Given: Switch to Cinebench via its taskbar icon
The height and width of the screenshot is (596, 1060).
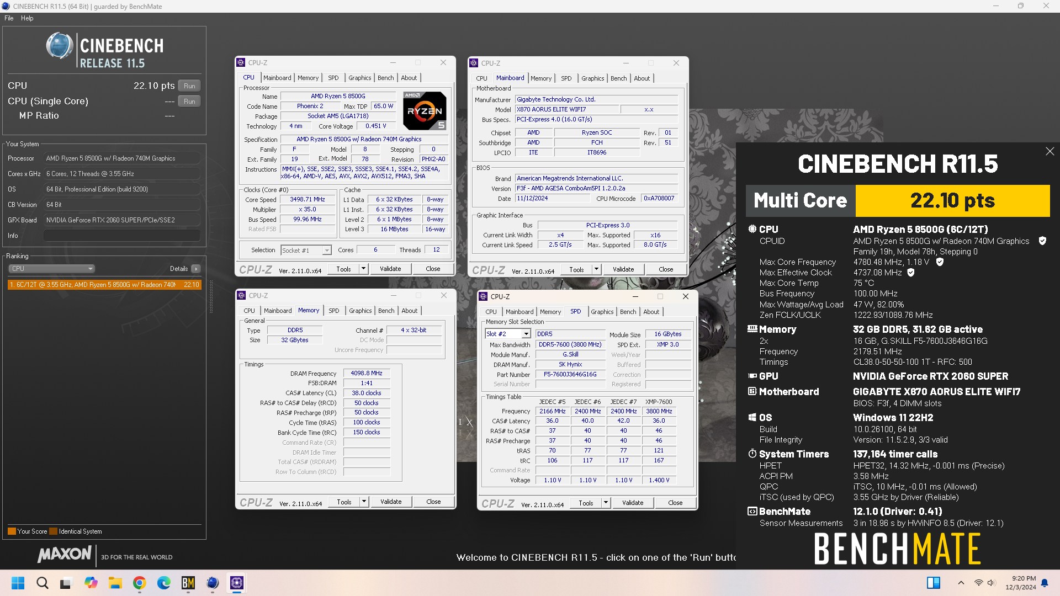Looking at the screenshot, I should (x=213, y=583).
